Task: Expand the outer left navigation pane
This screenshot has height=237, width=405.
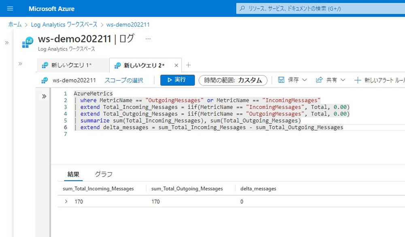Action: click(7, 43)
